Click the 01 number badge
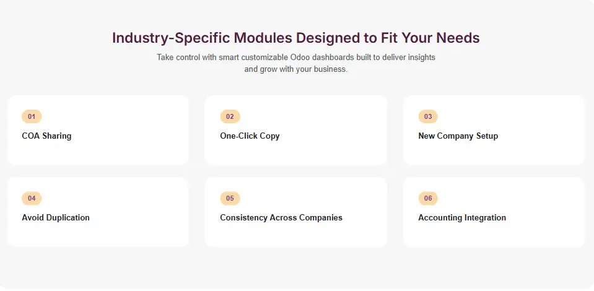 tap(32, 116)
